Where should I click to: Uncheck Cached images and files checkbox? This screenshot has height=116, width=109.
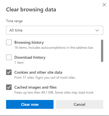9,87
